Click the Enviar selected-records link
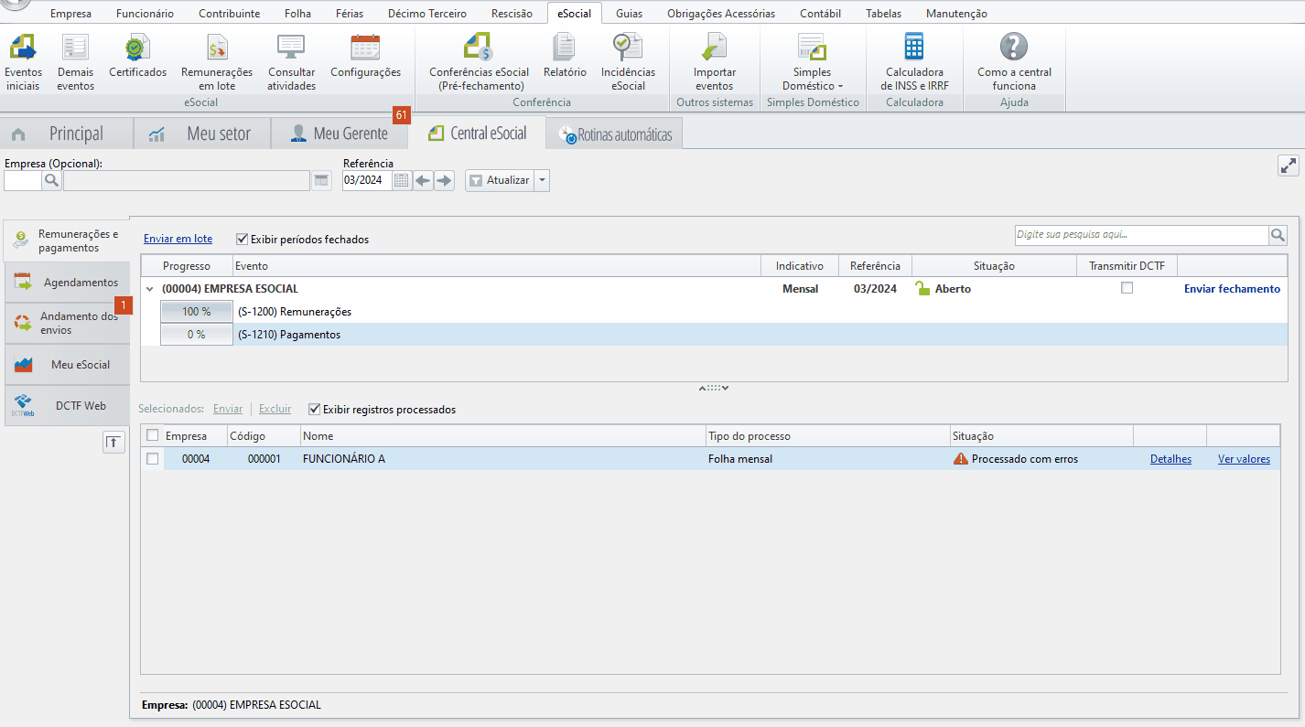This screenshot has height=727, width=1305. pos(228,410)
